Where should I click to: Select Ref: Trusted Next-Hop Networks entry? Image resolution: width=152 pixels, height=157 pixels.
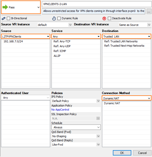[x=126, y=46]
